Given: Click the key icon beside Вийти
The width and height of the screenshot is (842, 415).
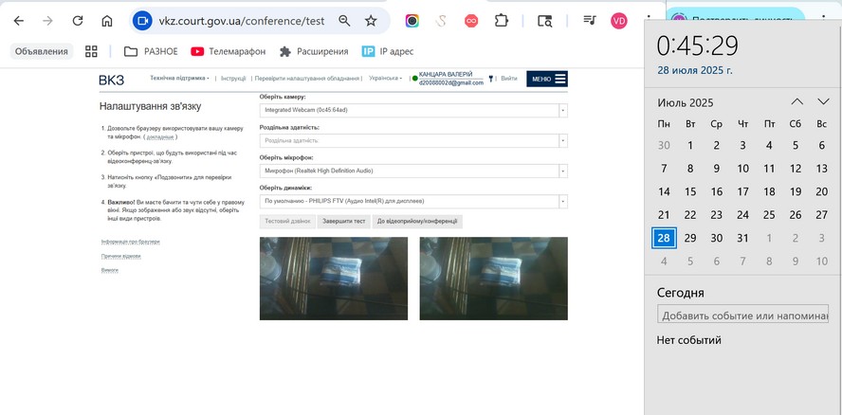Looking at the screenshot, I should (491, 79).
